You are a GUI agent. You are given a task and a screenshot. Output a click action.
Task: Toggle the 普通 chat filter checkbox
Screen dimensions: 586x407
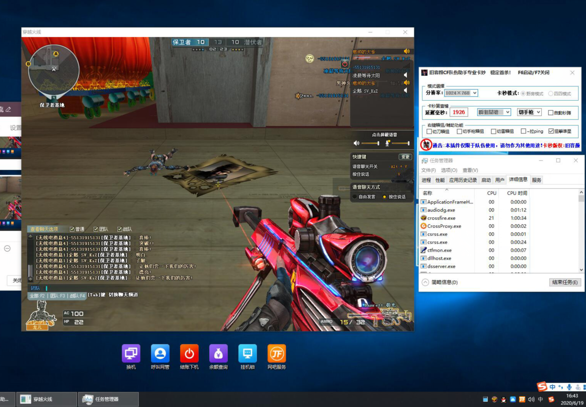pos(72,229)
